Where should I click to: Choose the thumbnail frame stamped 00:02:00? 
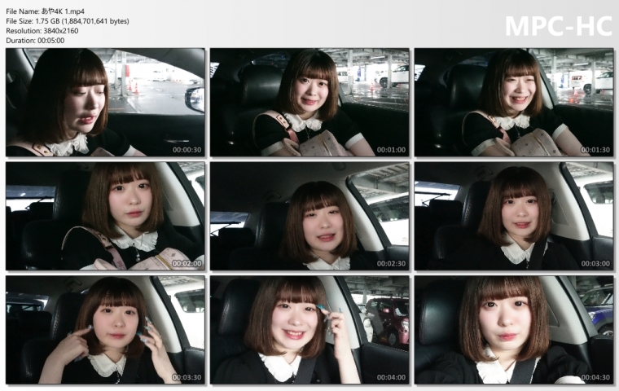click(105, 216)
